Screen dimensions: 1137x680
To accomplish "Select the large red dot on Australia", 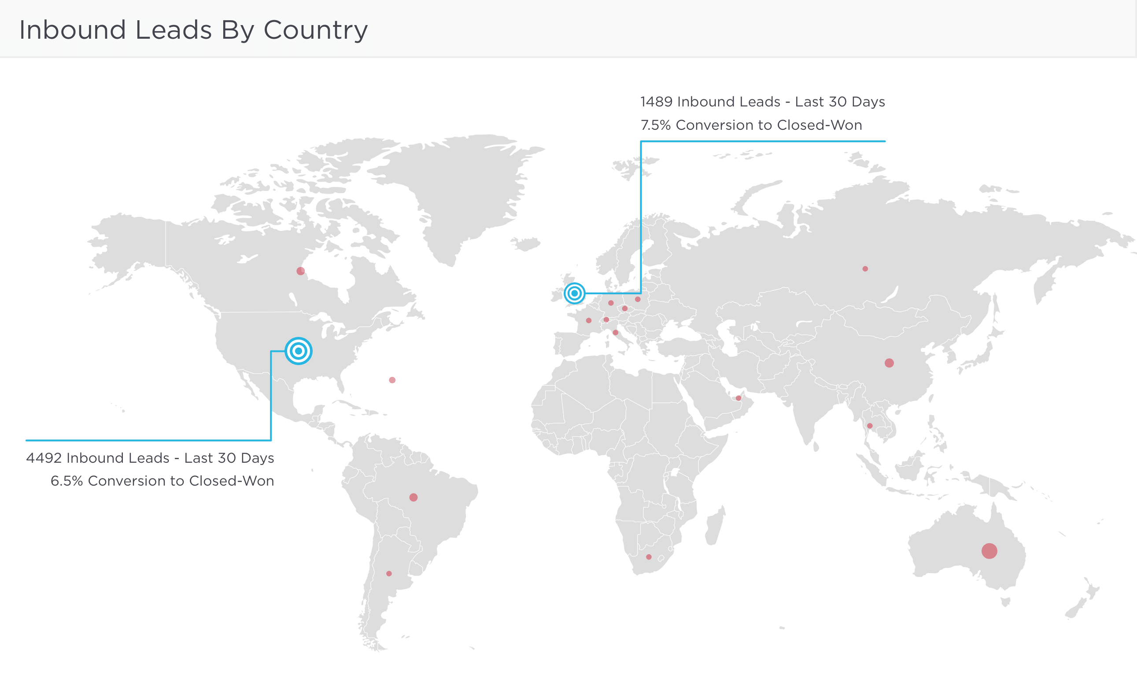I will pyautogui.click(x=989, y=551).
